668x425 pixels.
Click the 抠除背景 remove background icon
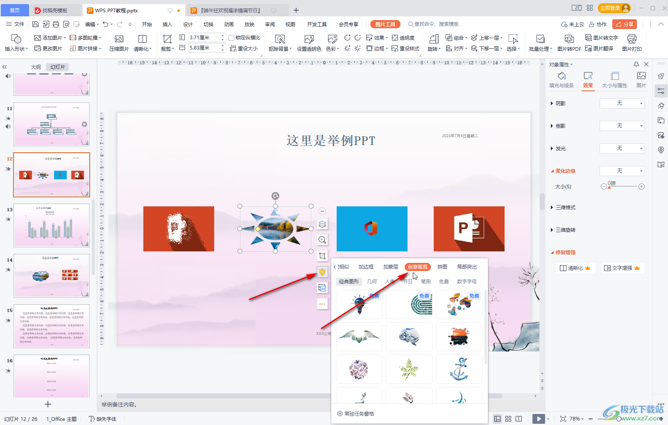[280, 43]
